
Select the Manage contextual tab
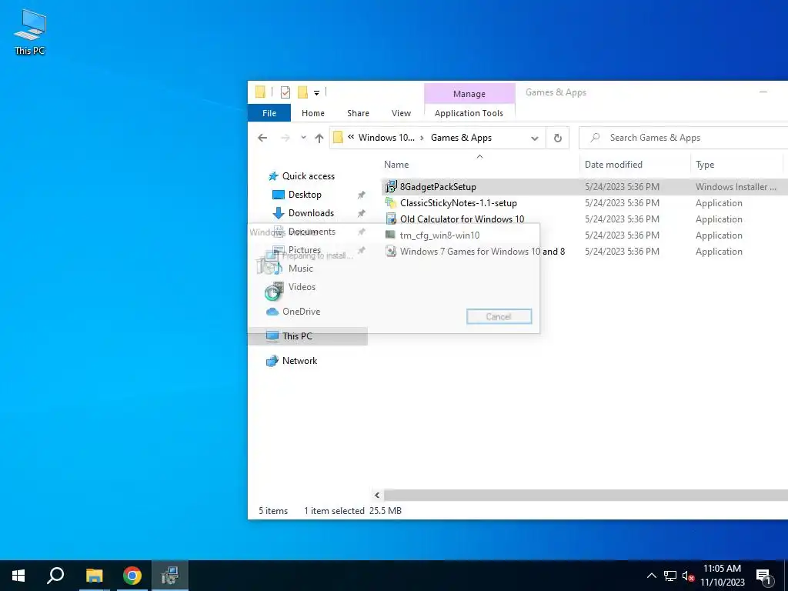[x=469, y=93]
